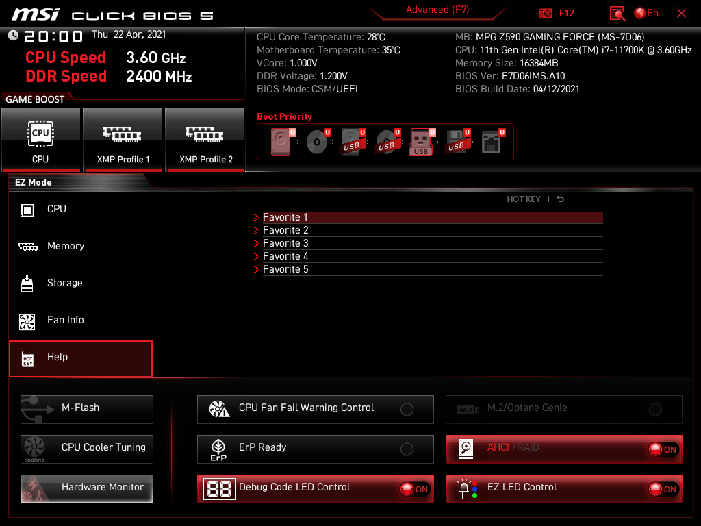This screenshot has height=526, width=701.
Task: Enable the CPU Game Boost button
Action: pos(40,139)
